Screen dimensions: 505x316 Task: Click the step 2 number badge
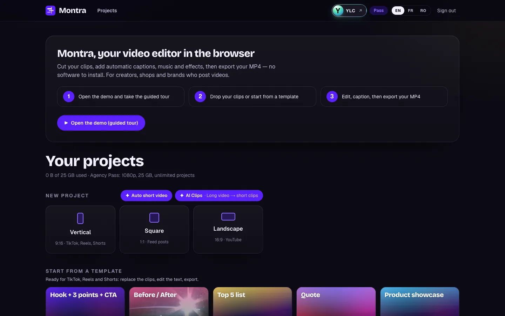200,97
